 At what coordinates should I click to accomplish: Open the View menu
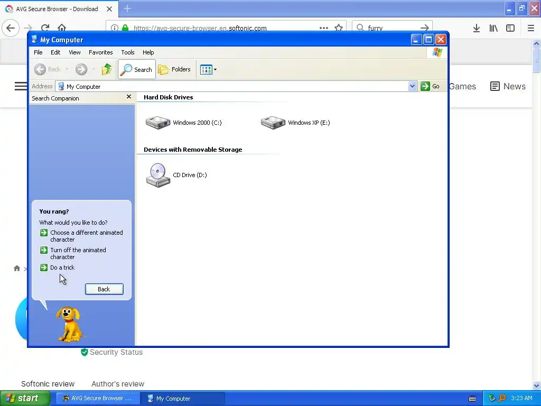pyautogui.click(x=74, y=52)
